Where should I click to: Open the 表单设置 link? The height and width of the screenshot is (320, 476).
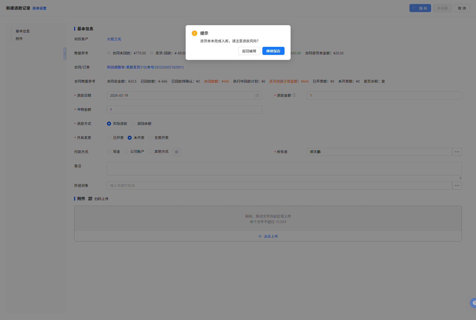point(39,8)
